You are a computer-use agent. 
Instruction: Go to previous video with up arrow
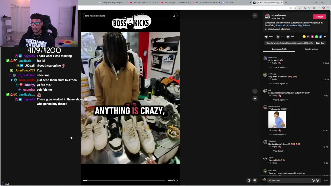pyautogui.click(x=255, y=91)
